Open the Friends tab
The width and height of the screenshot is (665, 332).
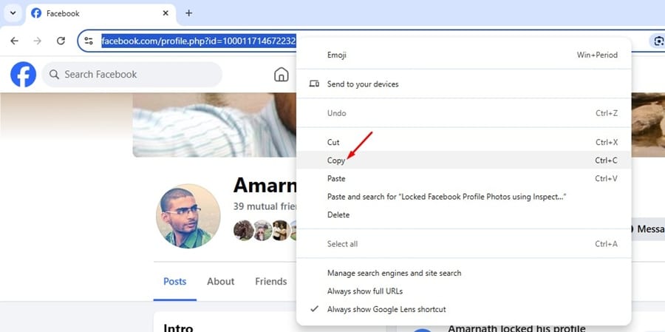point(271,282)
